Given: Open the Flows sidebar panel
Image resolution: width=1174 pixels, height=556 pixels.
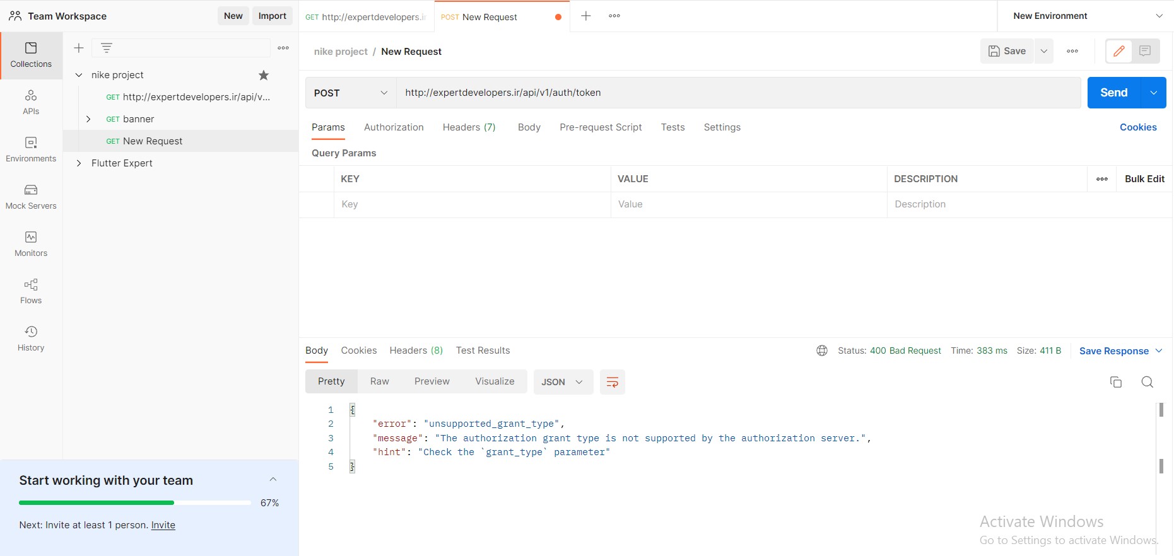Looking at the screenshot, I should (x=31, y=292).
